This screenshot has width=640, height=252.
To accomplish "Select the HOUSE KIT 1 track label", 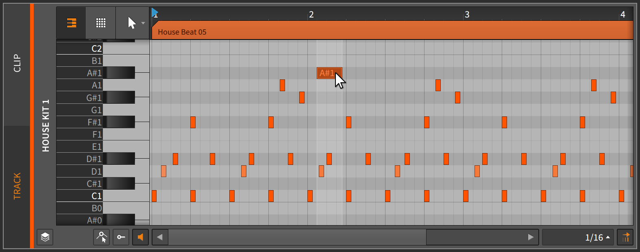I will click(45, 125).
